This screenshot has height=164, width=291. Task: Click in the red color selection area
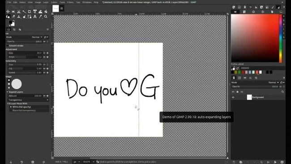255,38
